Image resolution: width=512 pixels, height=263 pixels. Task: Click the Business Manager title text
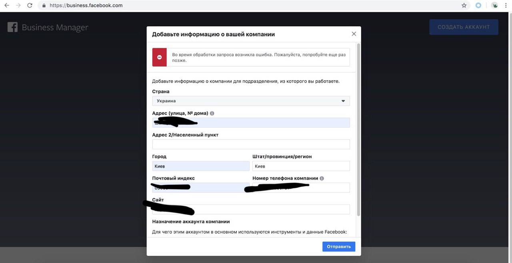tap(55, 28)
